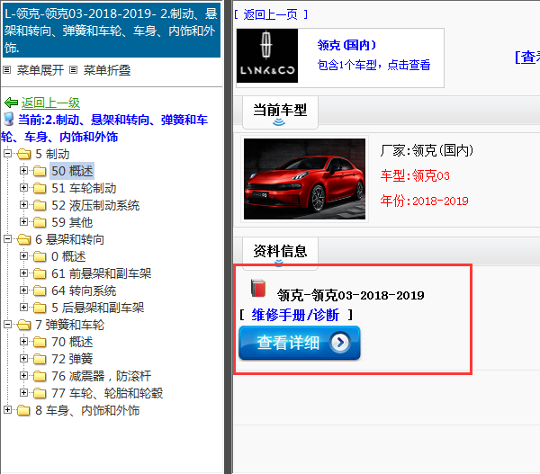Open the 维修手册/诊断 link
This screenshot has width=540, height=474.
295,315
